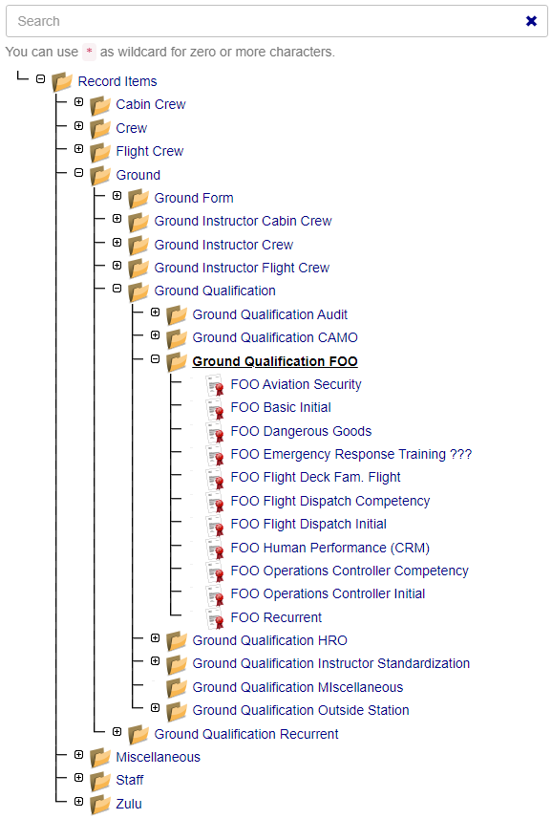
Task: Select FOO Flight Dispatch Competency item
Action: coord(330,502)
